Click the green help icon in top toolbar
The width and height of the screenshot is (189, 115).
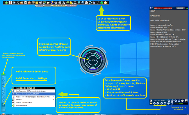click(6, 3)
